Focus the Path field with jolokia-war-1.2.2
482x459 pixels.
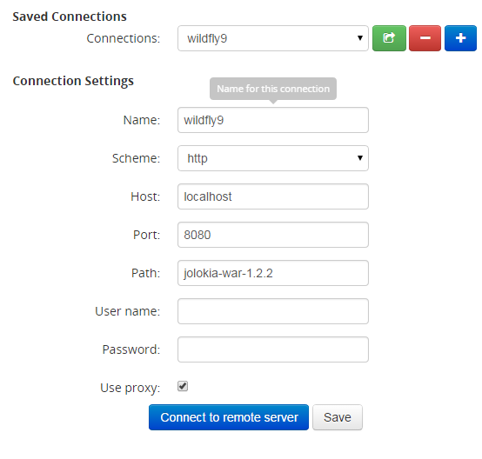pyautogui.click(x=273, y=273)
